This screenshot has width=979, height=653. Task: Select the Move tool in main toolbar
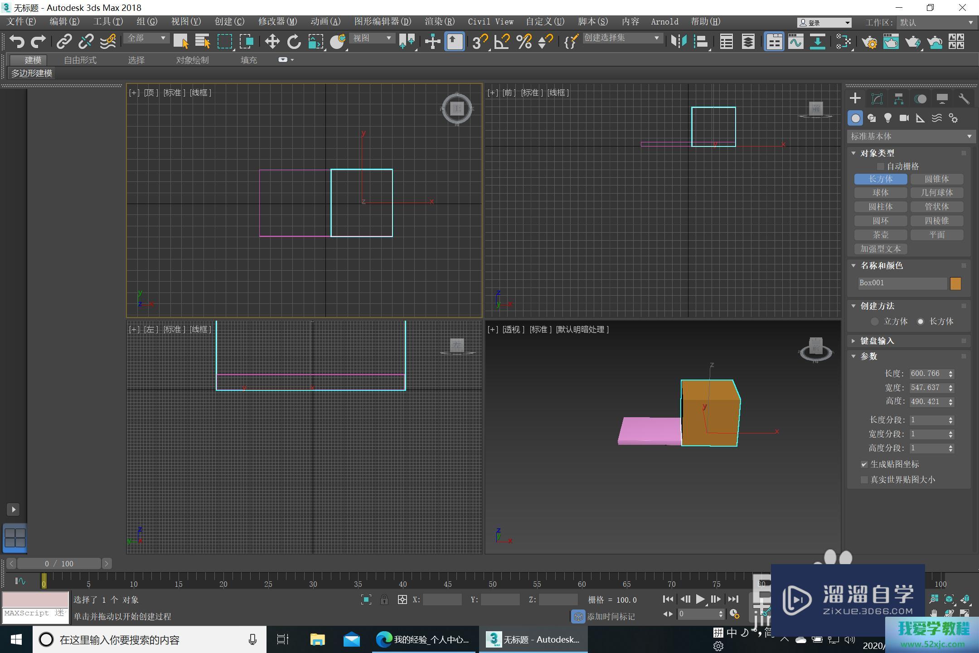(272, 42)
